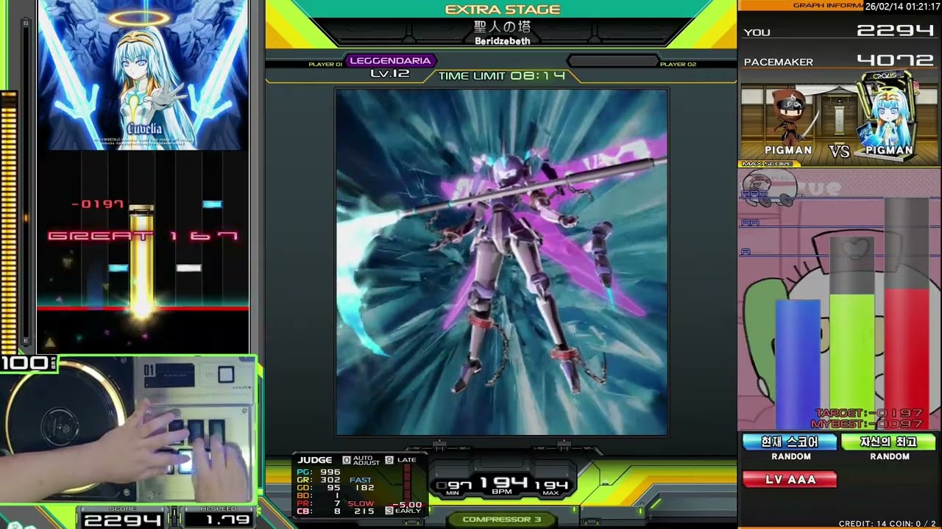The height and width of the screenshot is (529, 942).
Task: Click the GR: 302 judge count
Action: click(319, 480)
